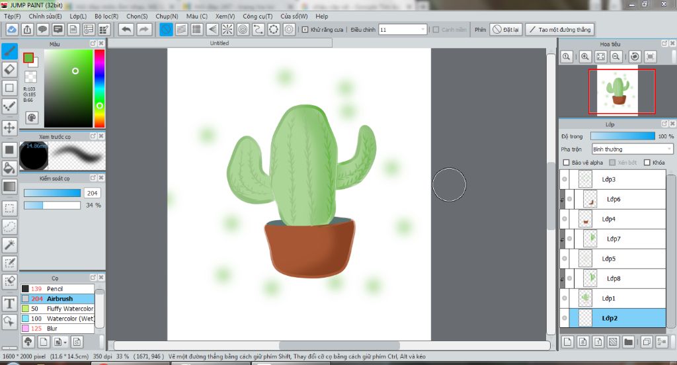Open the Help menu
The height and width of the screenshot is (365, 677).
(x=322, y=16)
